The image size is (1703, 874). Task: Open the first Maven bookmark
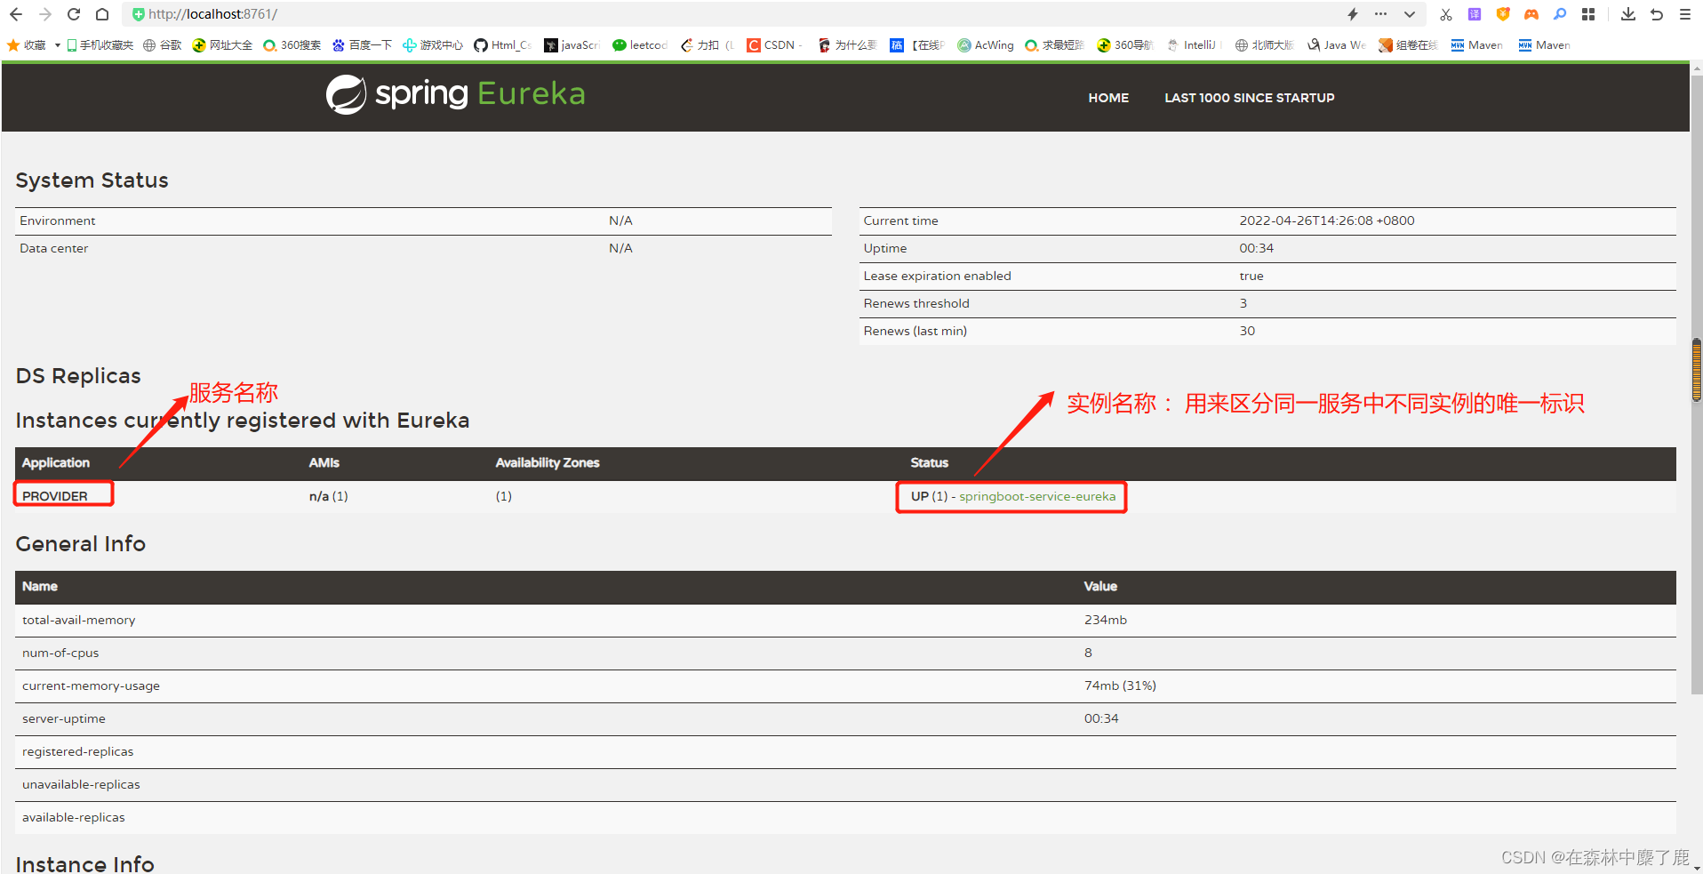1477,45
